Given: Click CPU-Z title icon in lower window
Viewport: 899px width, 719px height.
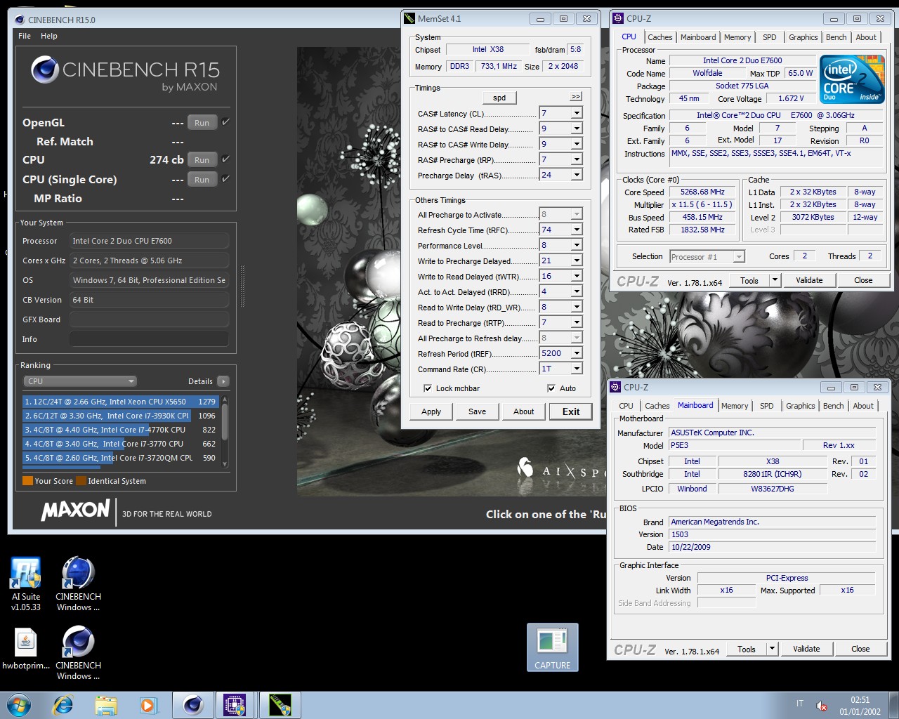Looking at the screenshot, I should [x=615, y=387].
